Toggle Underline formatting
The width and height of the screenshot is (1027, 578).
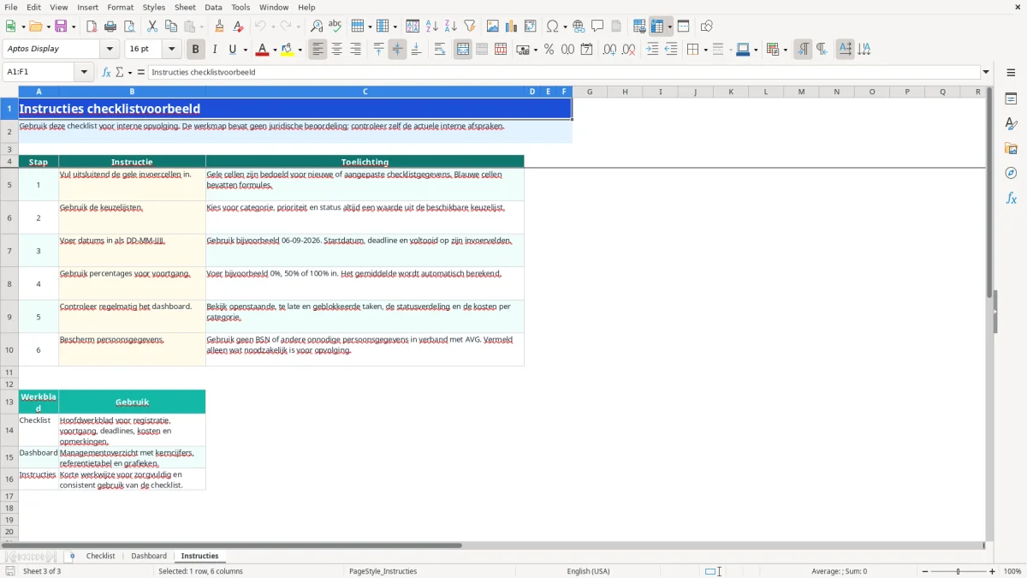(x=233, y=50)
